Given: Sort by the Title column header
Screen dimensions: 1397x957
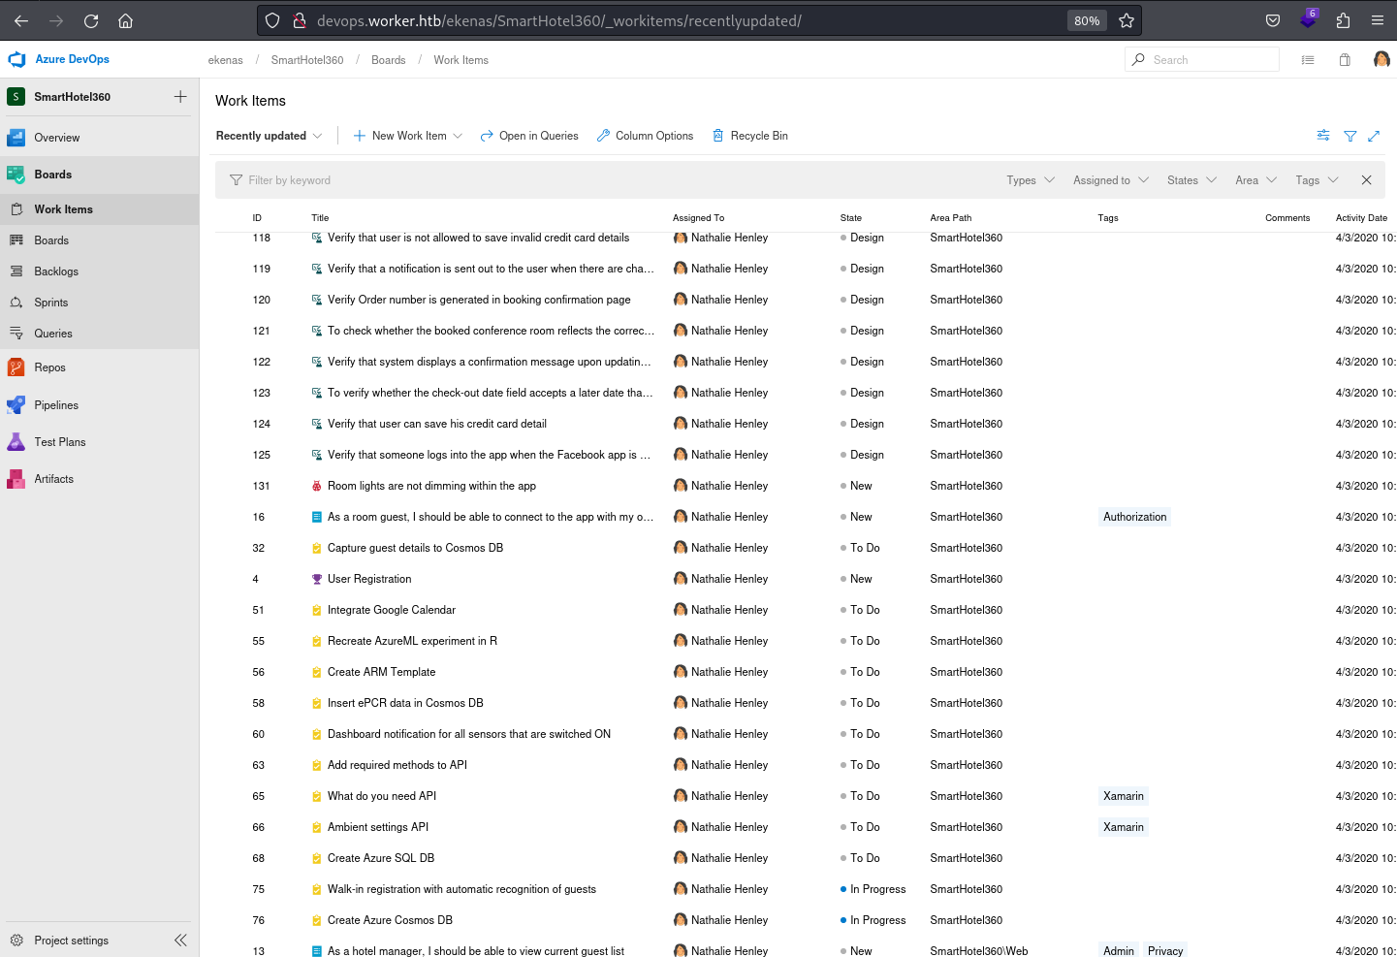Looking at the screenshot, I should 320,218.
